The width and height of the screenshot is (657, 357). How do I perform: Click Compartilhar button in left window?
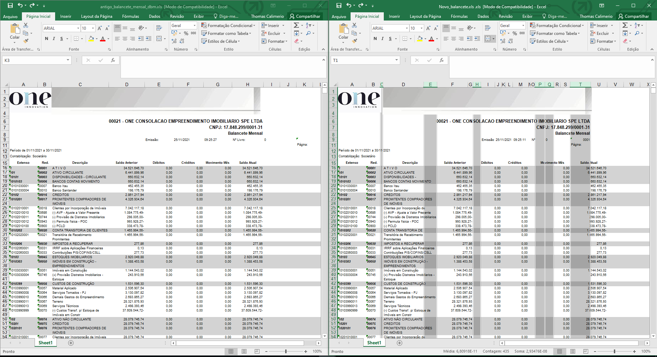click(305, 16)
